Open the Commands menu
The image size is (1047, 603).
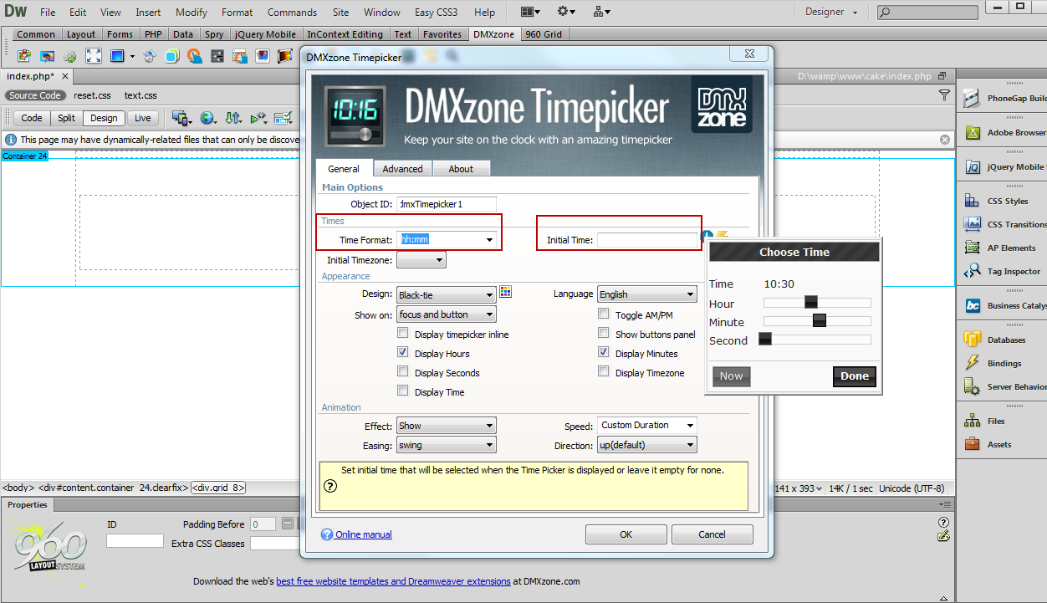pyautogui.click(x=292, y=13)
